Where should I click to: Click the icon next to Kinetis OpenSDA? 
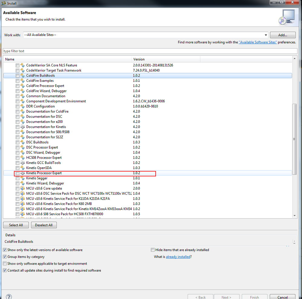[x=23, y=168]
